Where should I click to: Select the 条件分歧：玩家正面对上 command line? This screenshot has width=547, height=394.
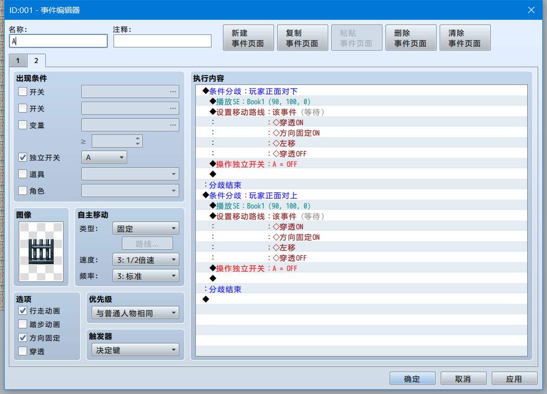362,195
